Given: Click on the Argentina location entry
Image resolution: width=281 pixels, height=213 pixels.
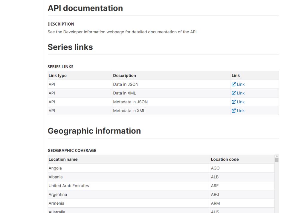Looking at the screenshot, I should pos(58,195).
